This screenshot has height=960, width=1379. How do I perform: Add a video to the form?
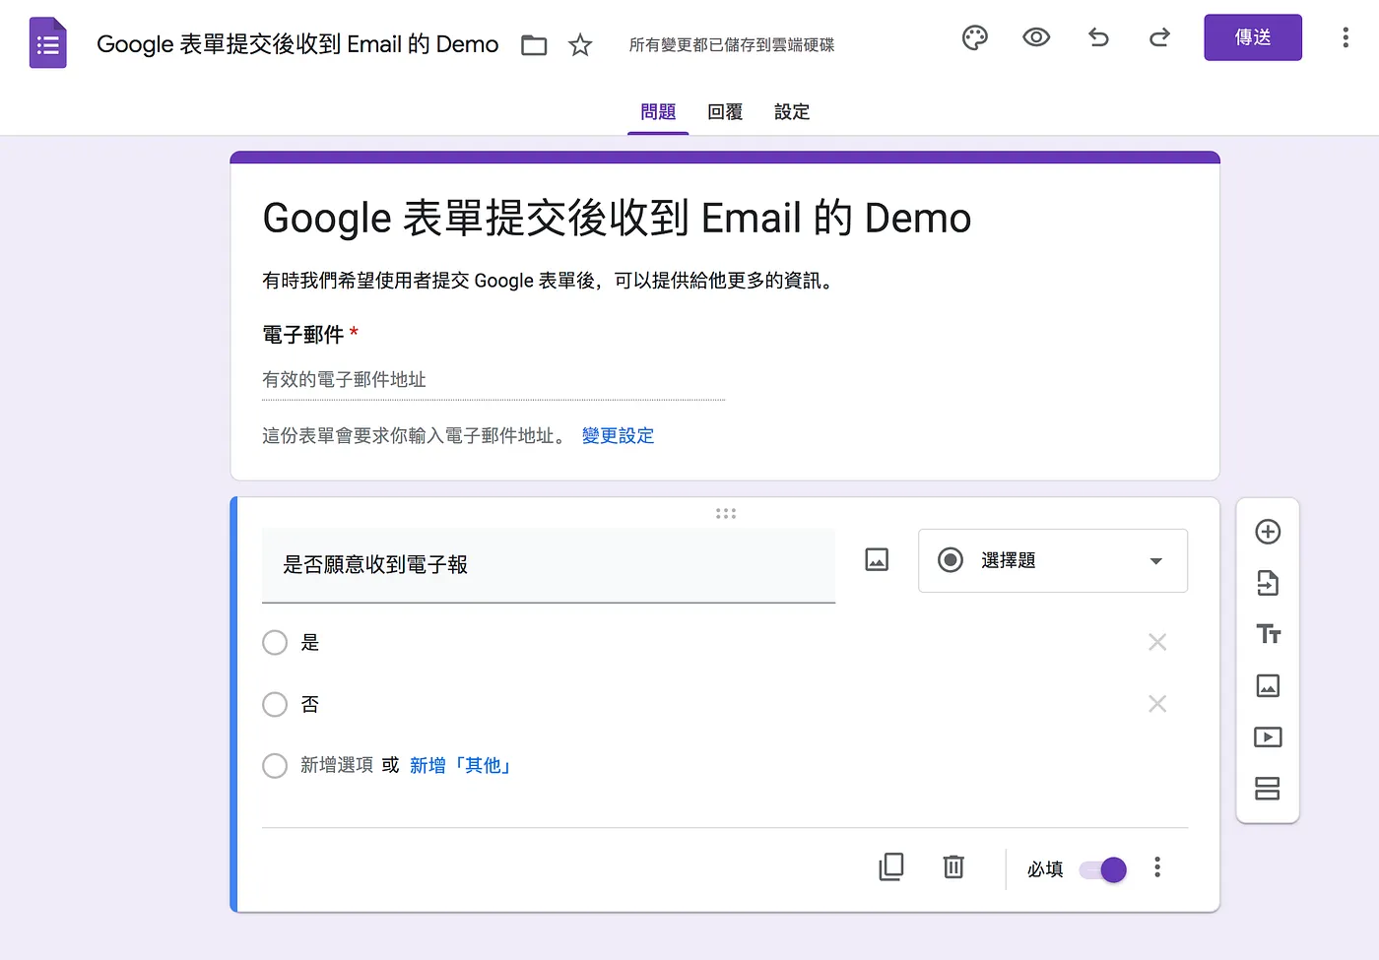[x=1268, y=736]
